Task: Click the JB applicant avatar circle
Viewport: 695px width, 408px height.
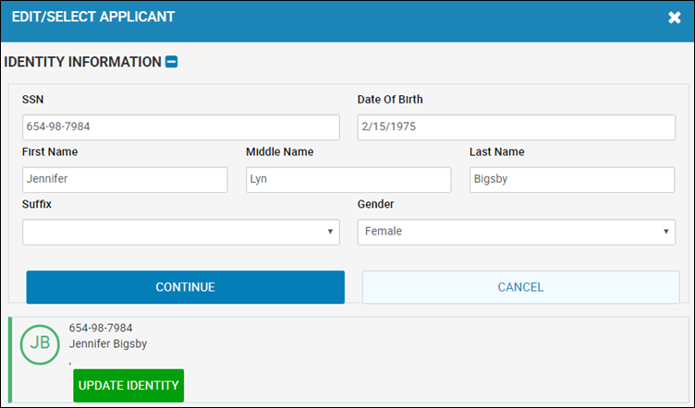Action: coord(40,344)
